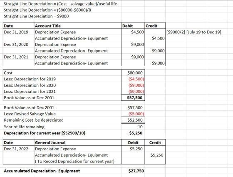Select the formula text '($80000-$8000)/8' row

47,10
